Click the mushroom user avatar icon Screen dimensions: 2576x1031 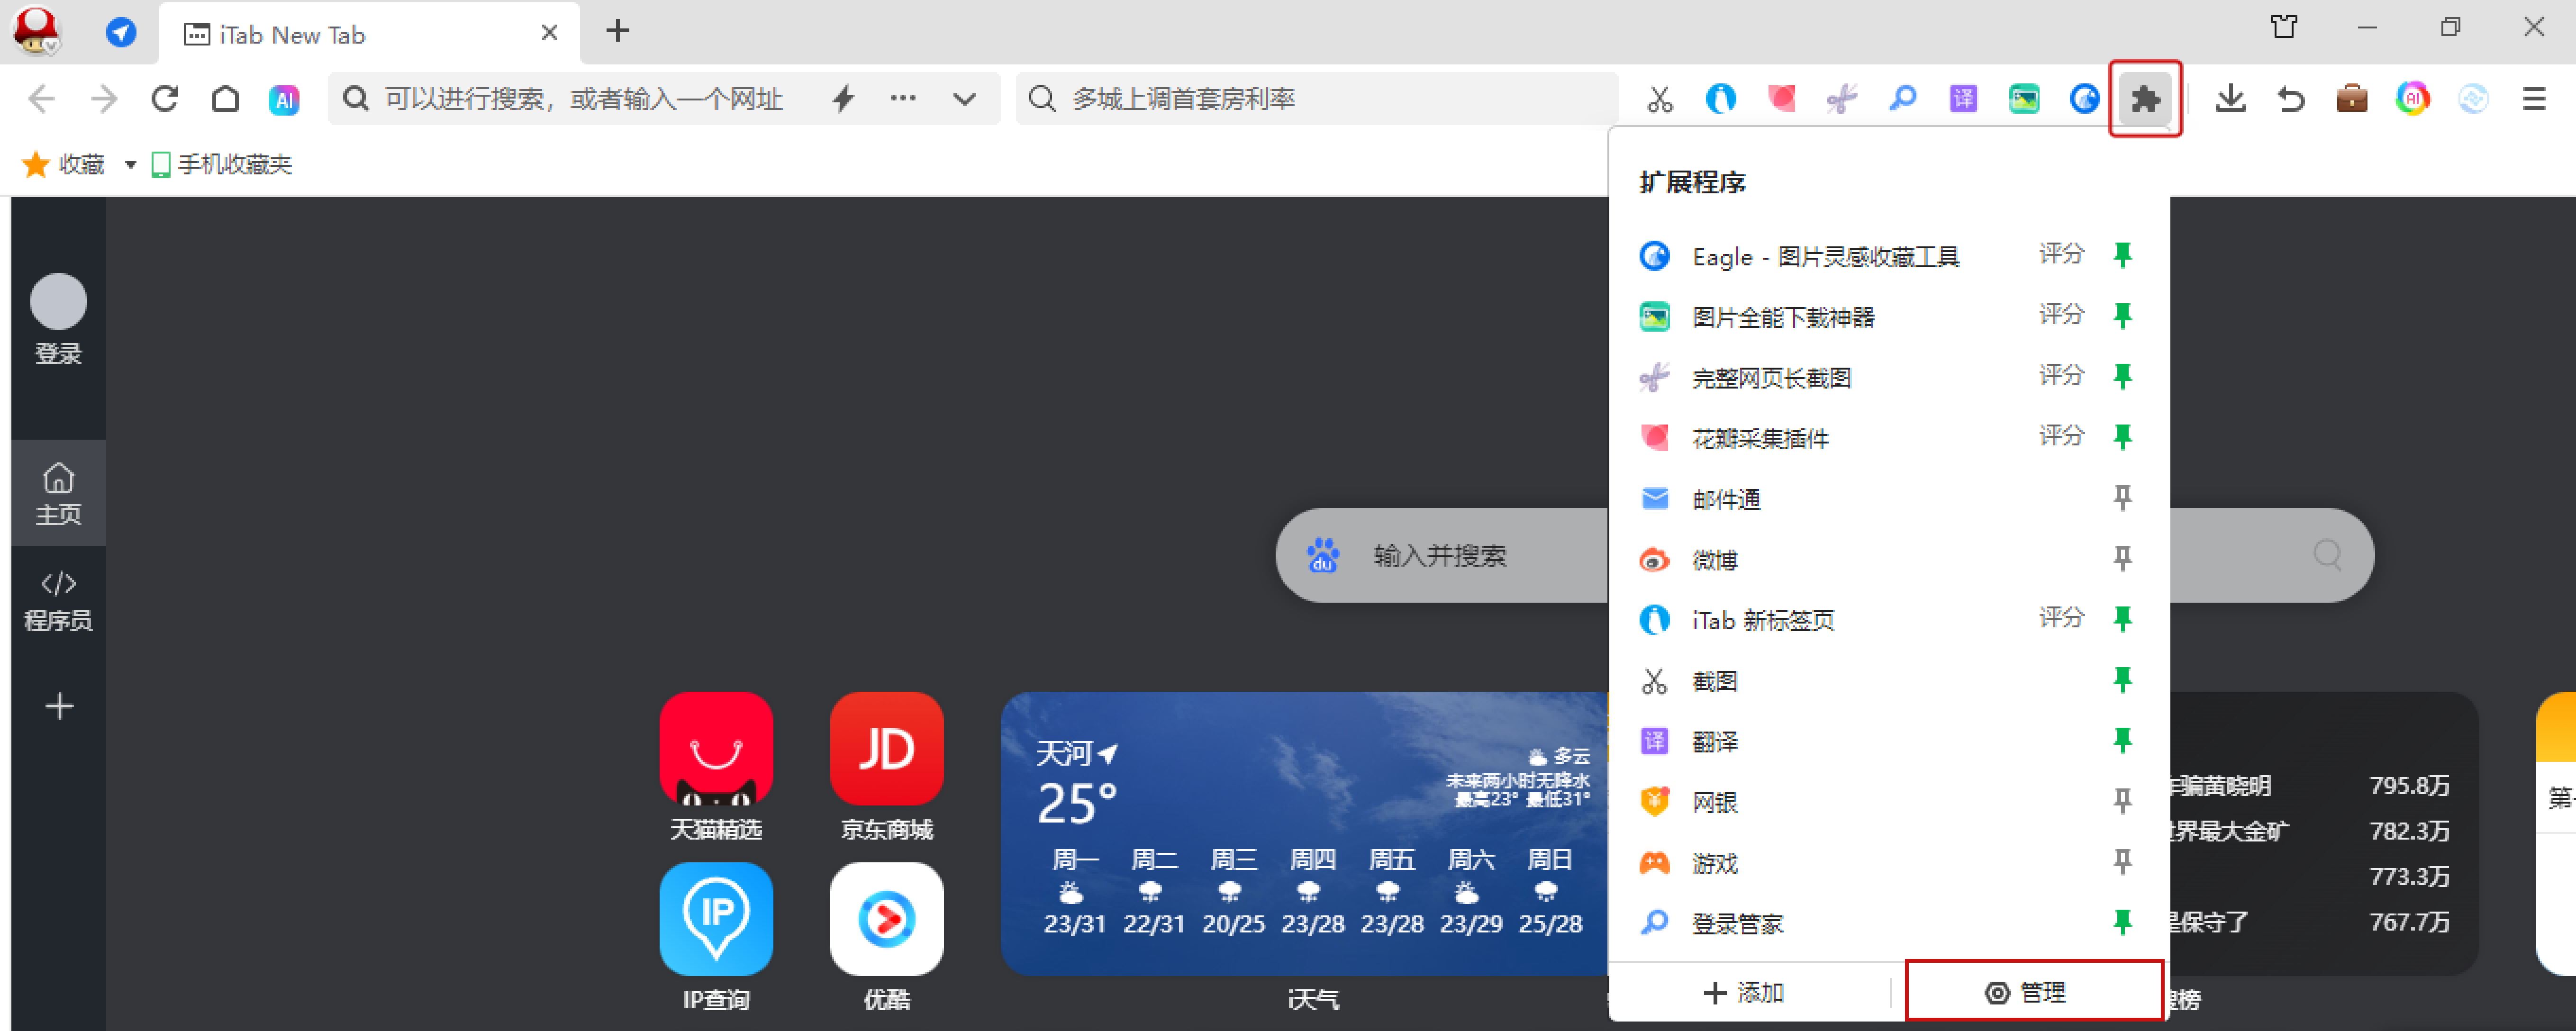pyautogui.click(x=36, y=31)
